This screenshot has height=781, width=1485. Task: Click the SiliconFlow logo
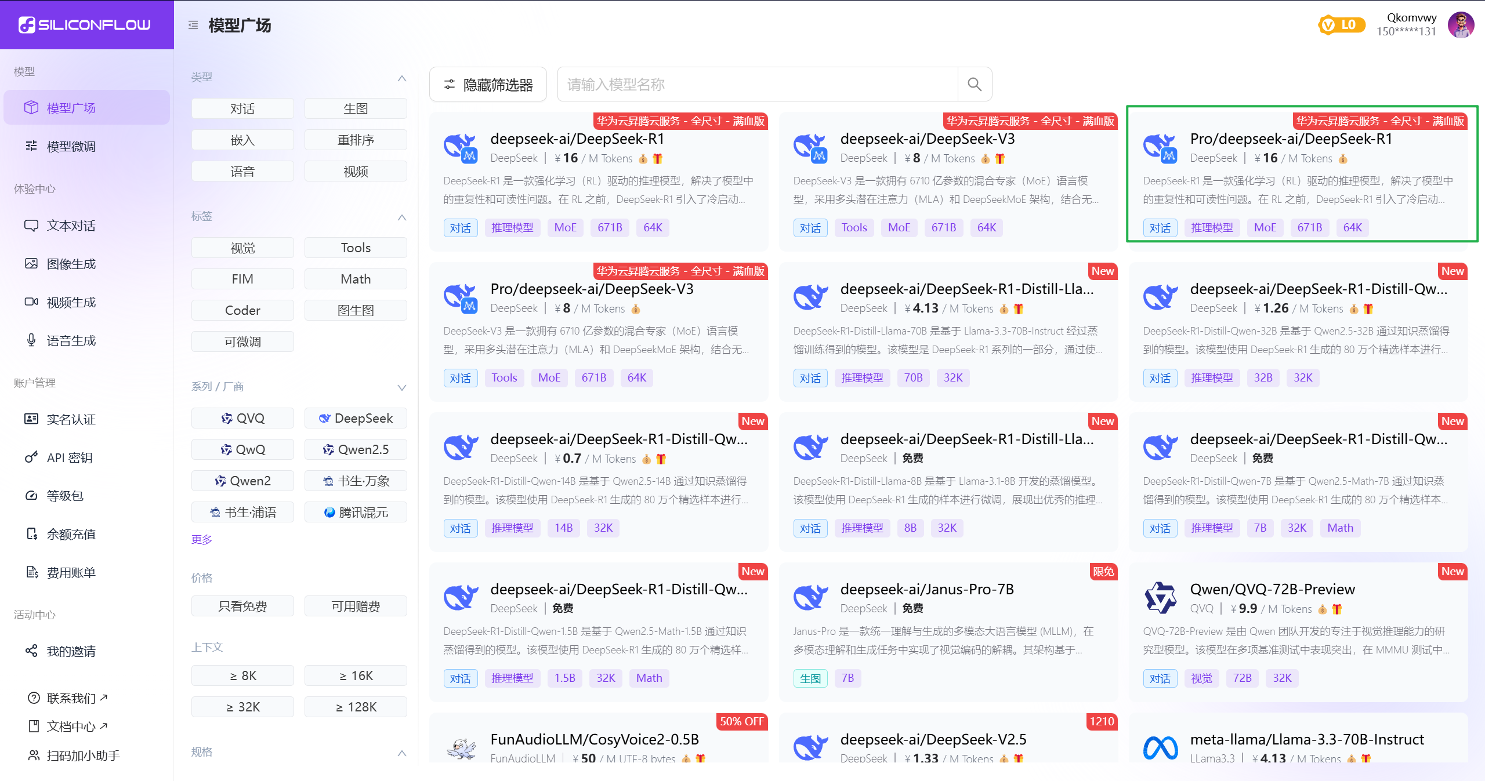(85, 25)
